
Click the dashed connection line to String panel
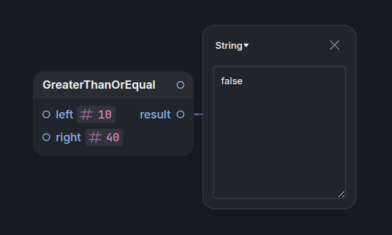pyautogui.click(x=199, y=115)
